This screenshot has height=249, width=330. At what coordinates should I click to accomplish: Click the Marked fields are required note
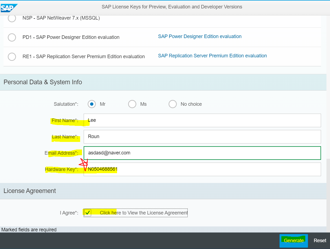pyautogui.click(x=29, y=230)
